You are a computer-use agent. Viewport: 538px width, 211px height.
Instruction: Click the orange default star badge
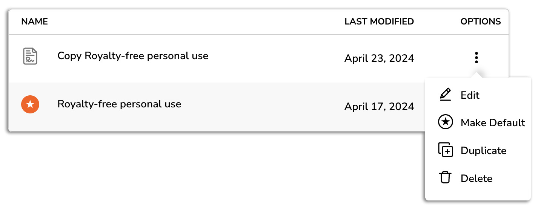tap(30, 104)
